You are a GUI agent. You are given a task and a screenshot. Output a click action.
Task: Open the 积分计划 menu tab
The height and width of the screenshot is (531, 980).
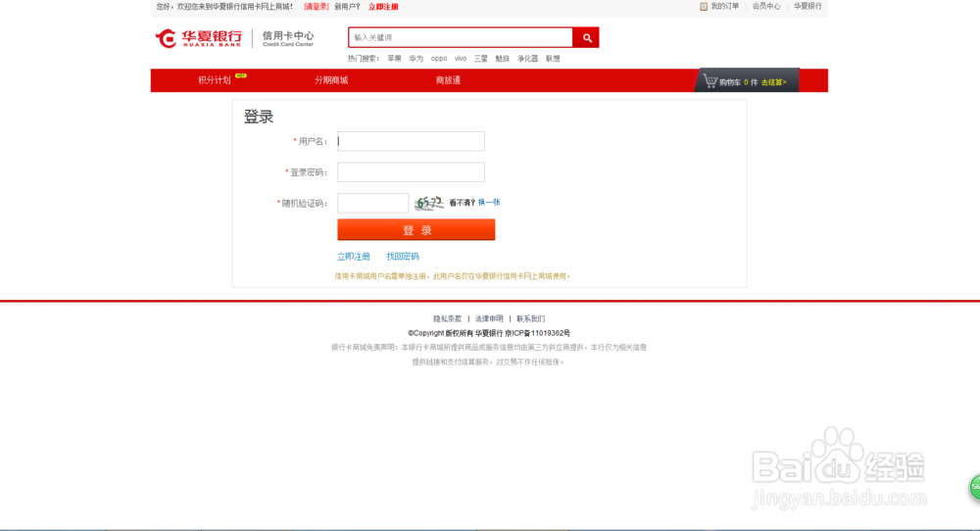[x=215, y=80]
